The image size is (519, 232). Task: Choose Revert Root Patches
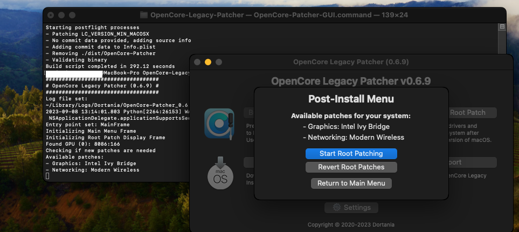(351, 167)
